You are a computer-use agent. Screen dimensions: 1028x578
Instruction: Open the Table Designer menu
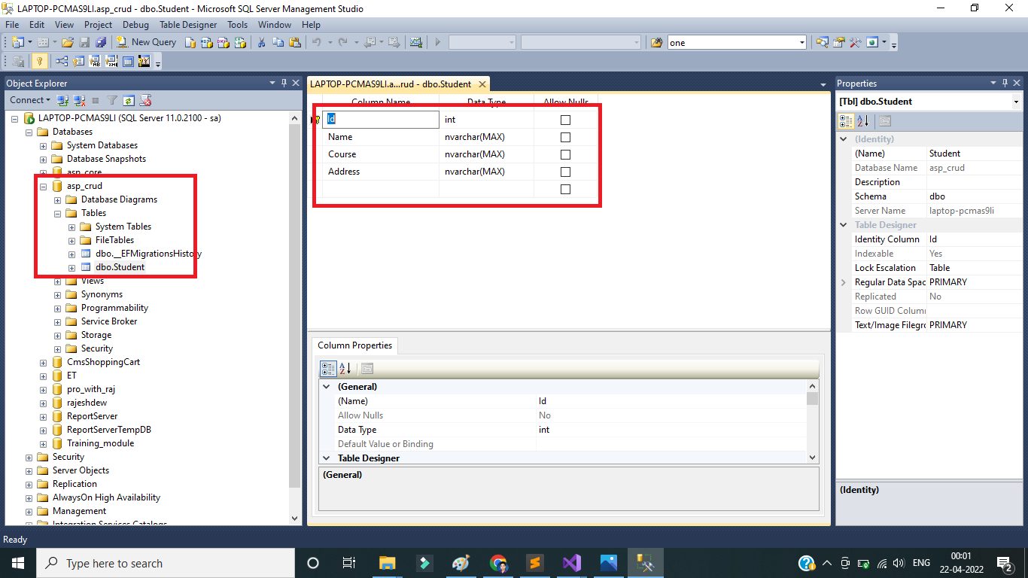188,25
